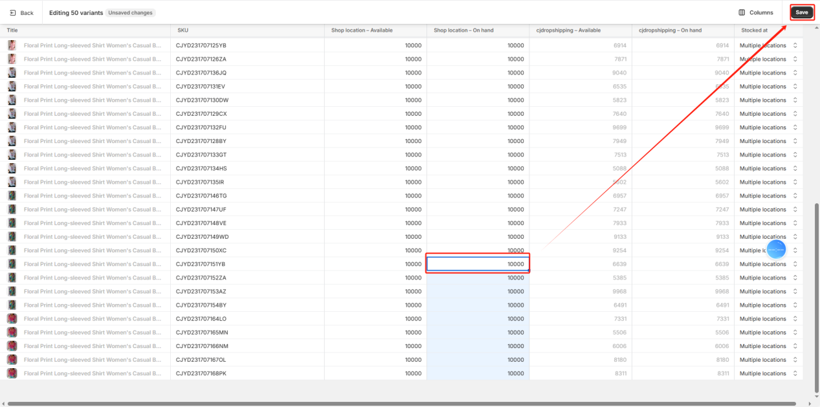Click product thumbnail for SKU CJYD231707168PK
The height and width of the screenshot is (407, 820).
[x=12, y=373]
